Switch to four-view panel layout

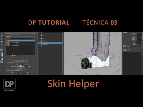coord(1,56)
